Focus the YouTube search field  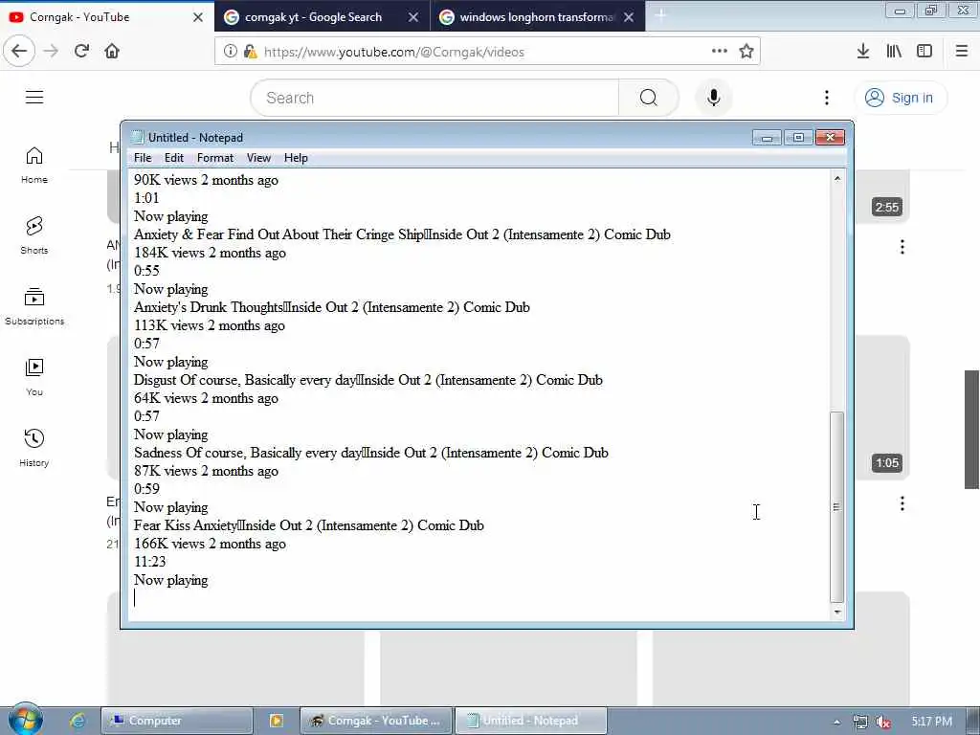tap(435, 98)
